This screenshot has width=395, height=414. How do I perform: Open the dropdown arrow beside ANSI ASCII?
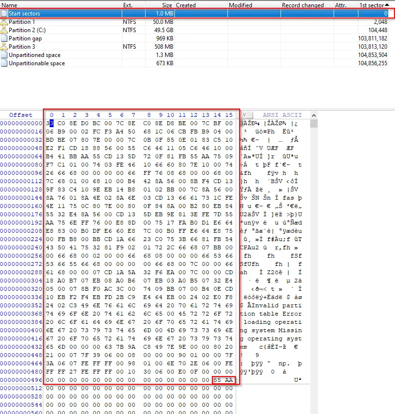(245, 115)
